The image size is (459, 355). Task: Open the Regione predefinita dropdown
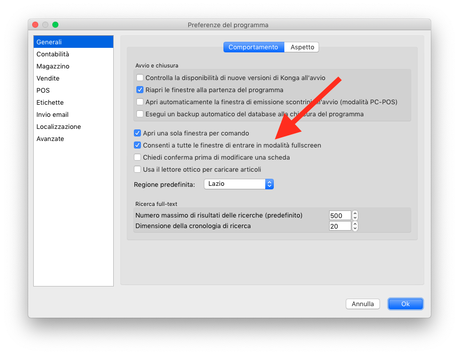pos(239,184)
